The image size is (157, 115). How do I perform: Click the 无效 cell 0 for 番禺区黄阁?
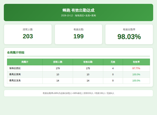[x=113, y=74]
